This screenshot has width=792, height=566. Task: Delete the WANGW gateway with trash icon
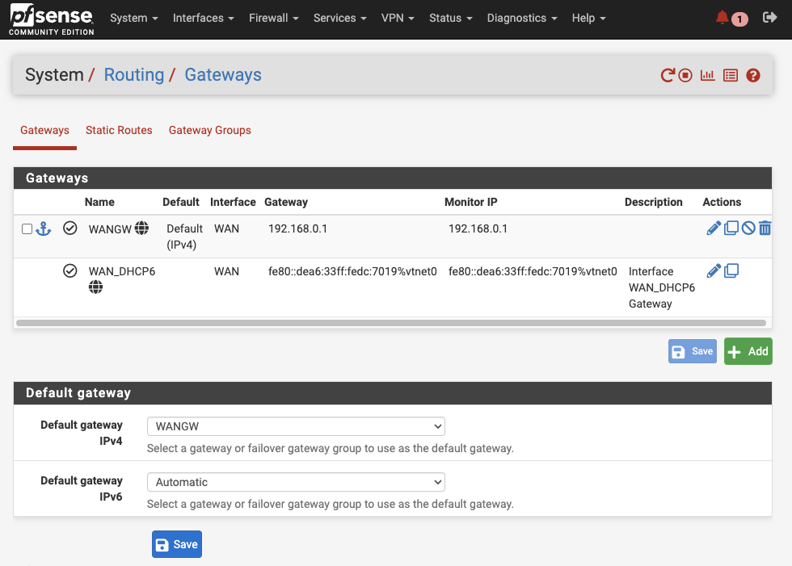tap(765, 228)
